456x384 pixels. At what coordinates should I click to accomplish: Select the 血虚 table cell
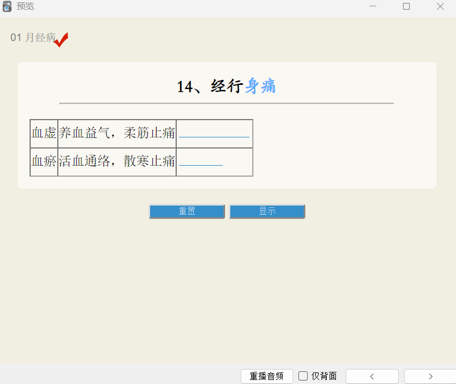tap(44, 133)
